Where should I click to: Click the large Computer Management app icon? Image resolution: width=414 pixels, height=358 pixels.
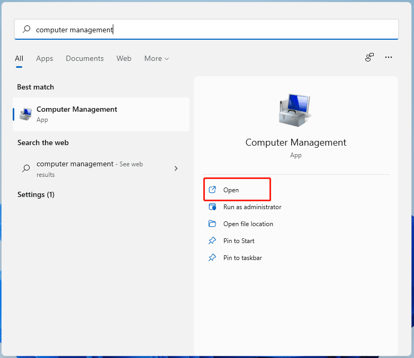(295, 111)
